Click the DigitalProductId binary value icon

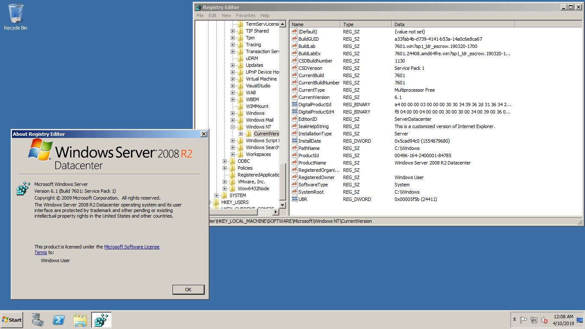pos(294,105)
